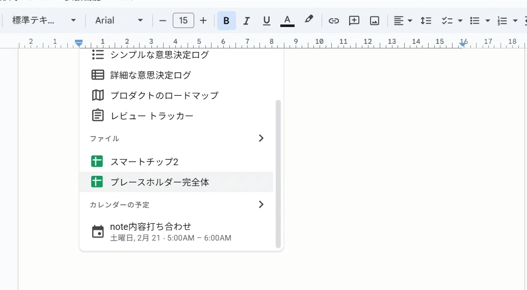527x290 pixels.
Task: Open the text alignment dropdown
Action: point(403,20)
